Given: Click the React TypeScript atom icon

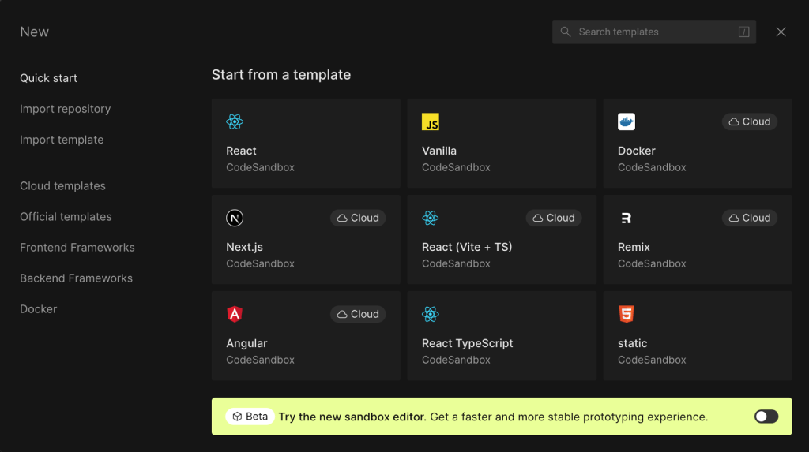Looking at the screenshot, I should tap(431, 314).
